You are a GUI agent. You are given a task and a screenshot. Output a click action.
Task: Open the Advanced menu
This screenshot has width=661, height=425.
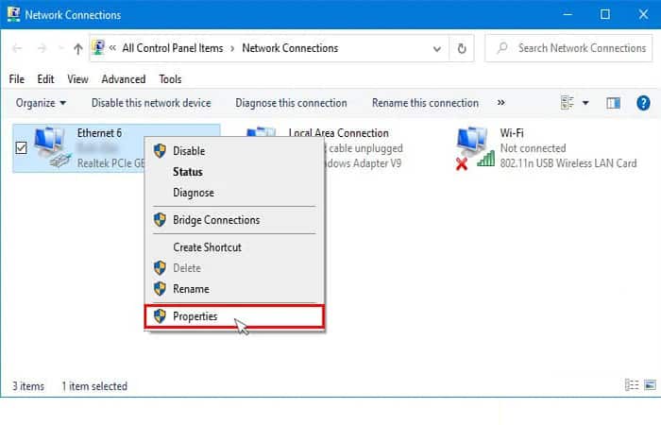(x=124, y=79)
